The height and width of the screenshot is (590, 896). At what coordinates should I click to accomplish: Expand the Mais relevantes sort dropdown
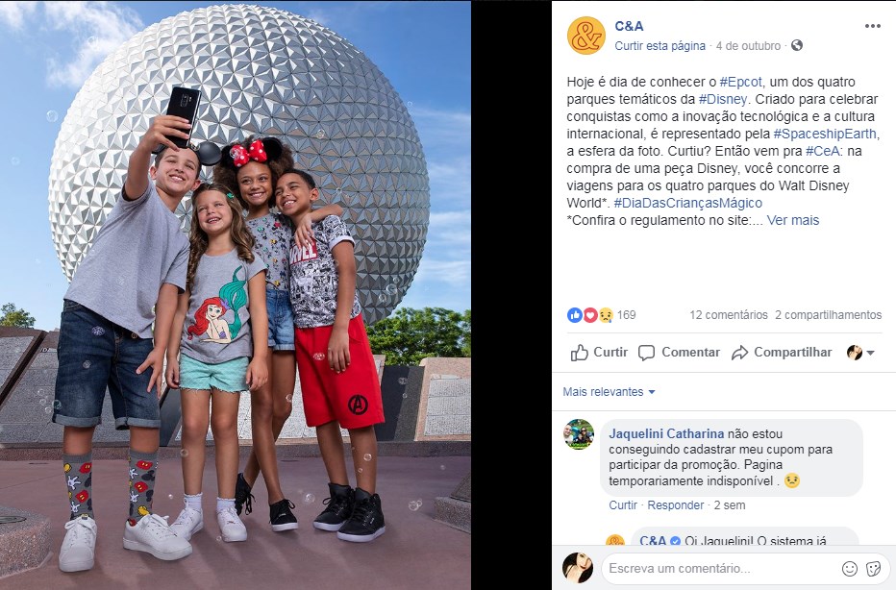tap(609, 392)
